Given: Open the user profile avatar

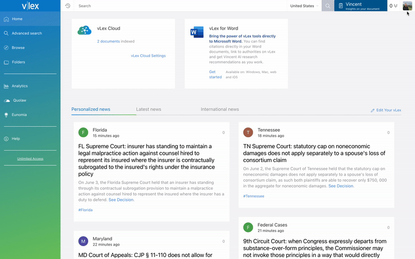Looking at the screenshot, I should click(x=407, y=6).
